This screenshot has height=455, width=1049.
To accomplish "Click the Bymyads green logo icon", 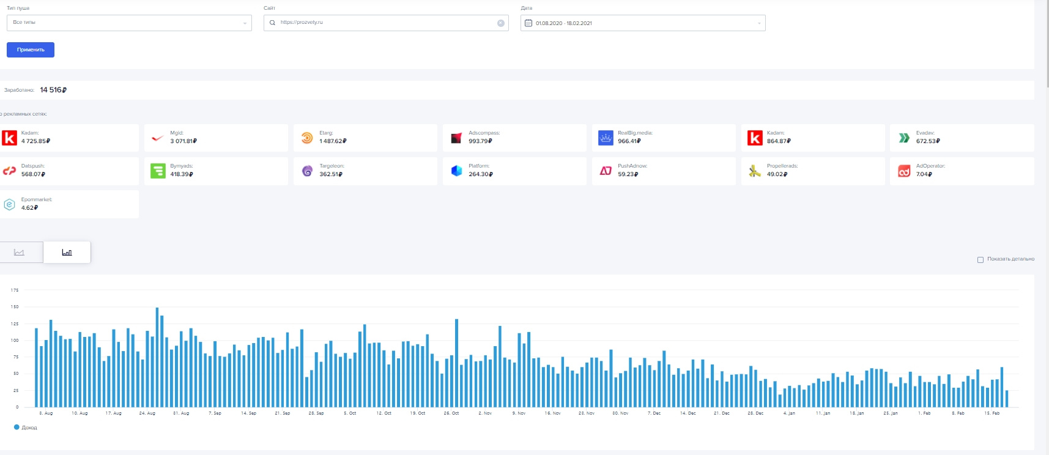I will click(x=158, y=171).
